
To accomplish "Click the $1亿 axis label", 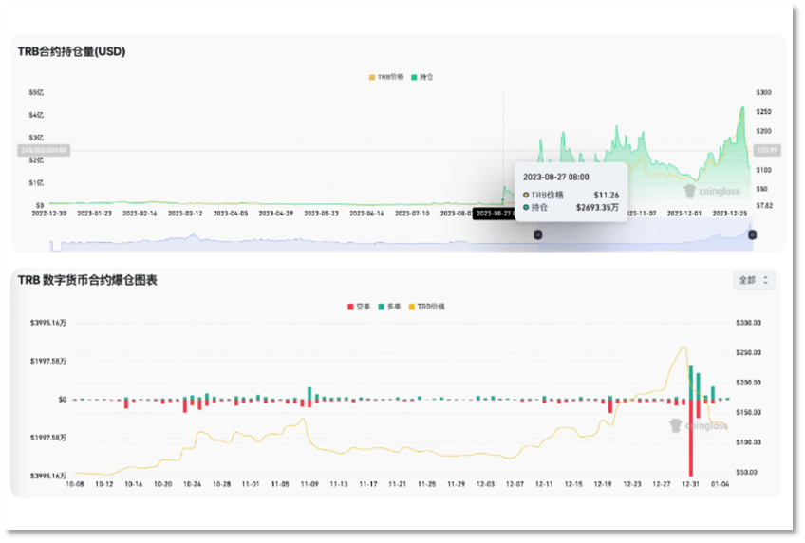I will (36, 183).
